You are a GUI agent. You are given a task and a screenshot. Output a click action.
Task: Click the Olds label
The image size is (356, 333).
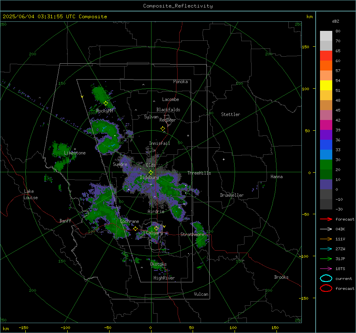pyautogui.click(x=151, y=165)
